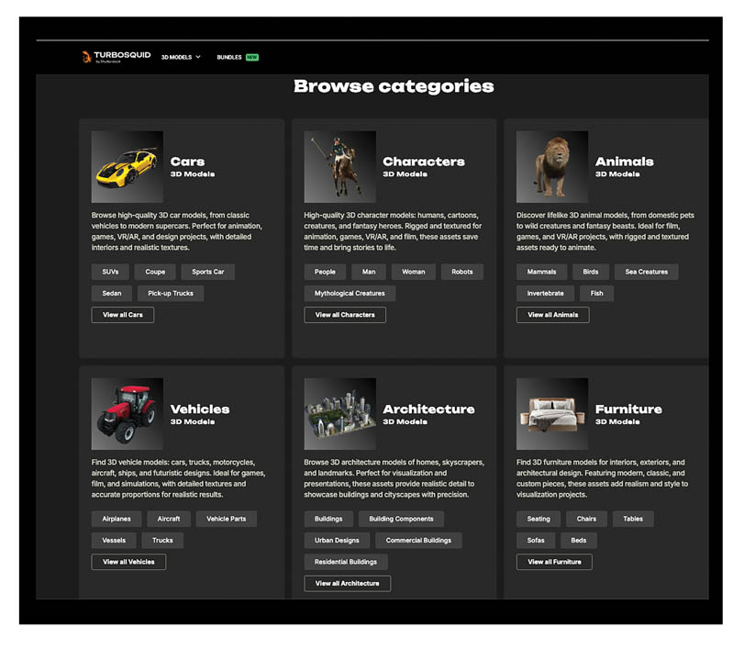Select the Sea Creatures tag
Image resolution: width=755 pixels, height=661 pixels.
(646, 272)
